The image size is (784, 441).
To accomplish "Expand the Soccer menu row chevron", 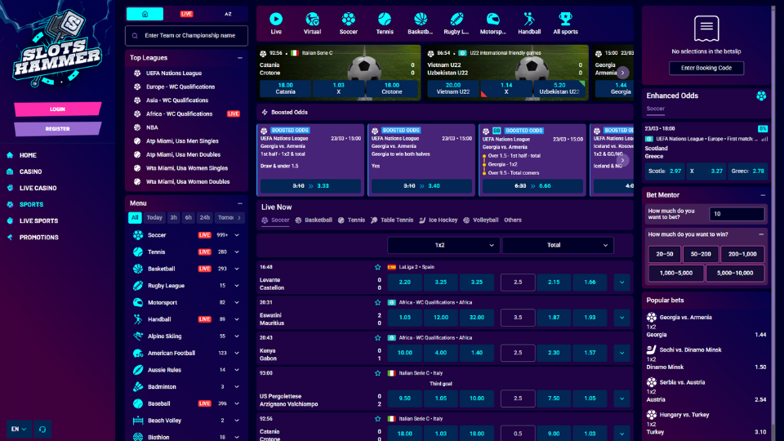I will click(x=237, y=235).
